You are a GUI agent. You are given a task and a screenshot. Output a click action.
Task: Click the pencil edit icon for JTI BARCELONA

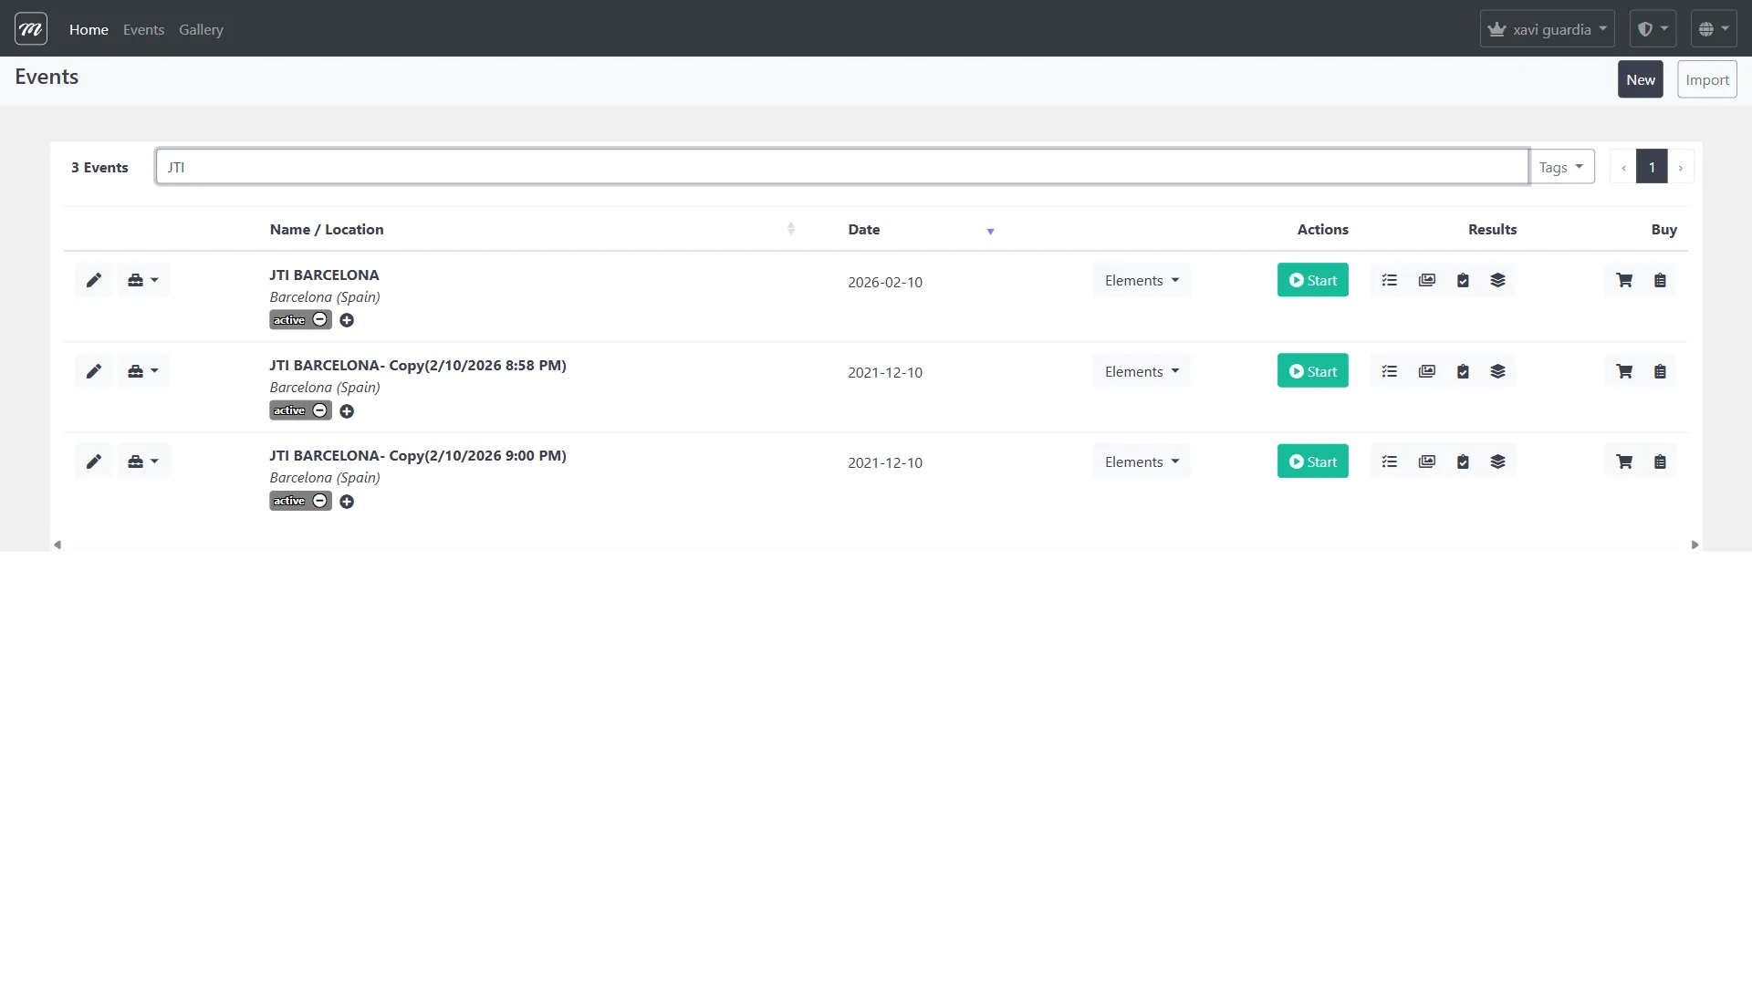tap(94, 280)
